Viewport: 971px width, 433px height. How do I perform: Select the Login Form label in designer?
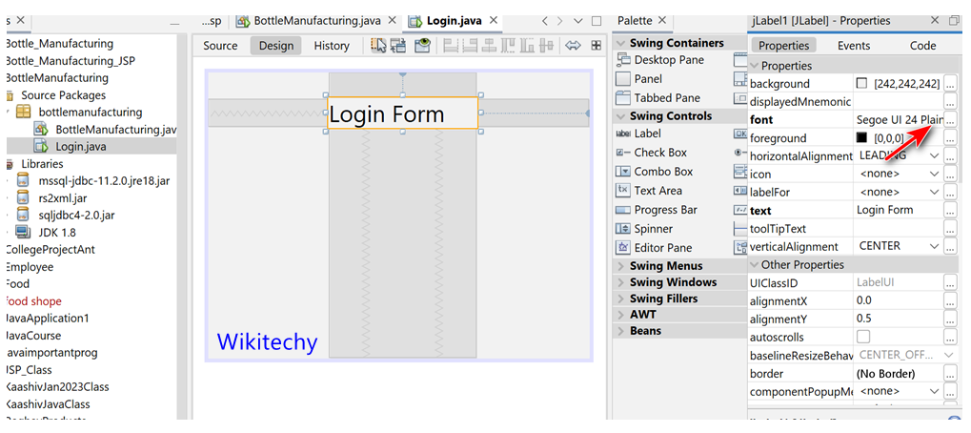pyautogui.click(x=402, y=114)
